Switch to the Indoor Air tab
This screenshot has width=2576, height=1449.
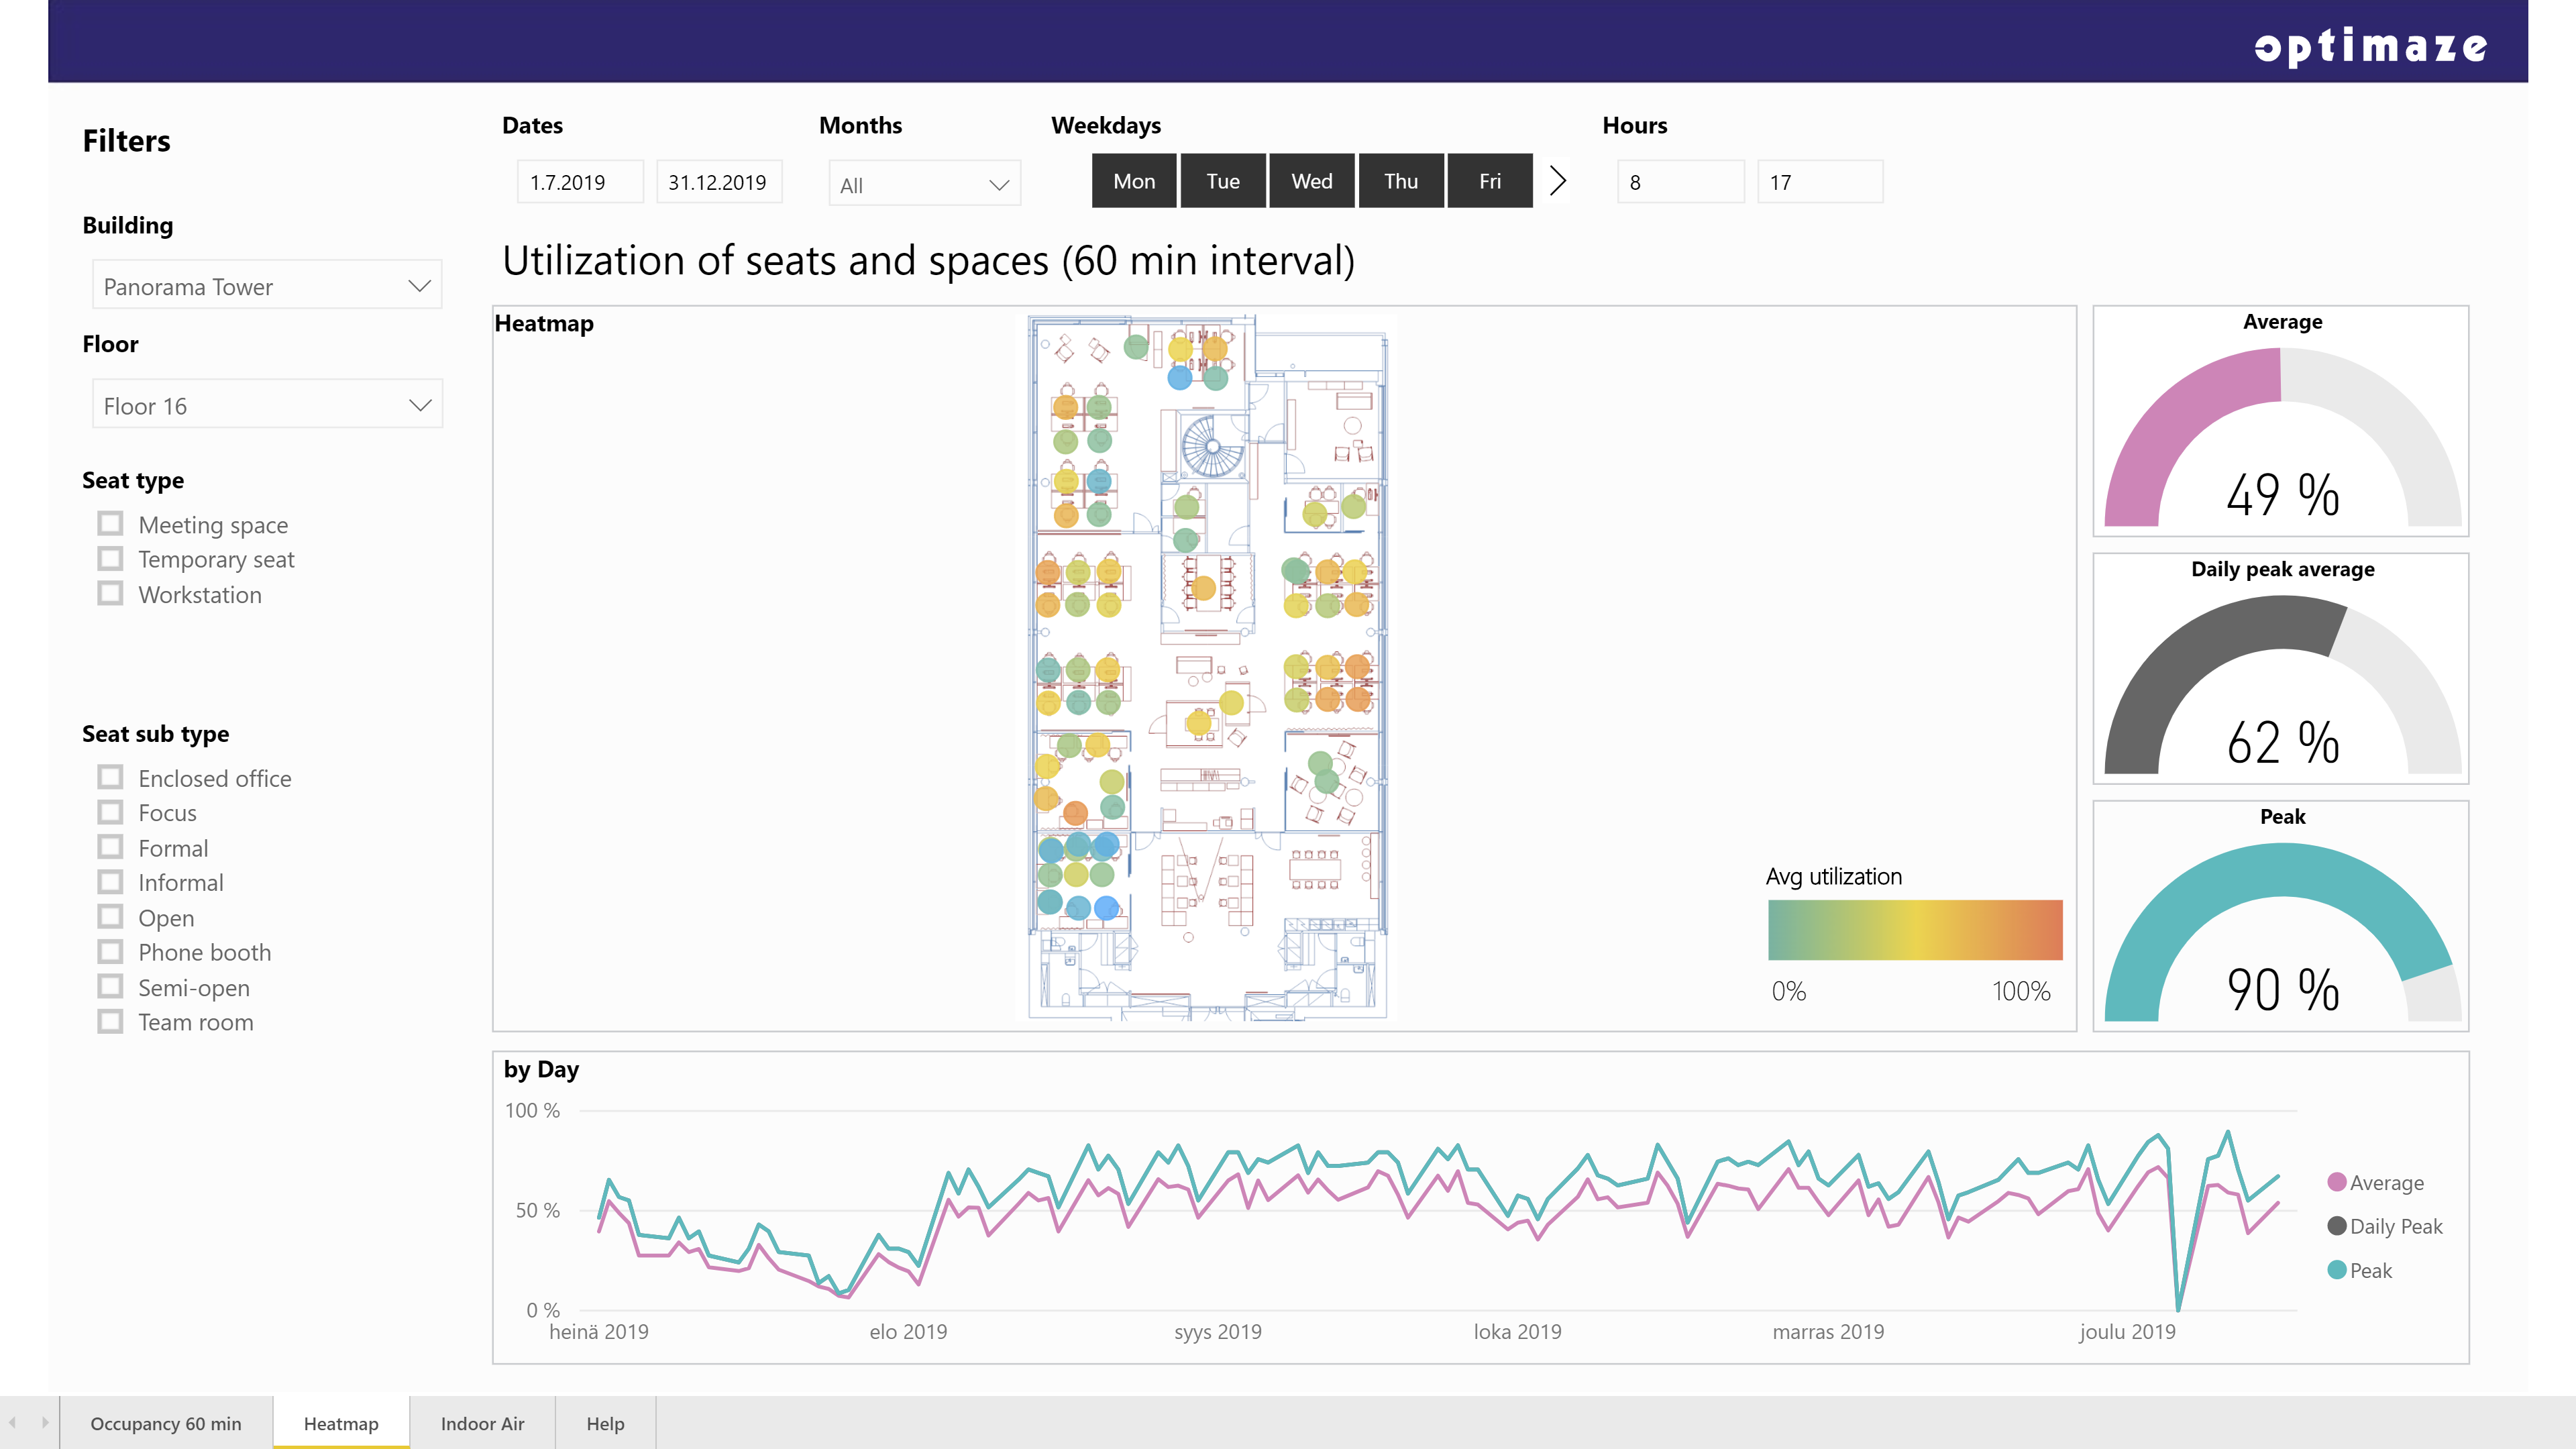pyautogui.click(x=482, y=1423)
